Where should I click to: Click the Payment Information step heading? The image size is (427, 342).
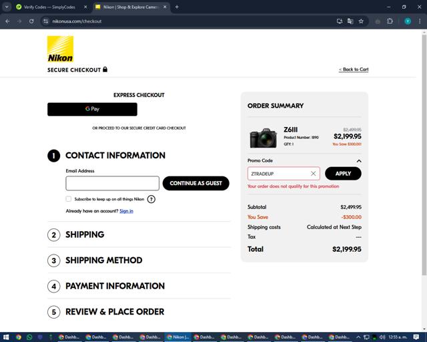pyautogui.click(x=115, y=286)
